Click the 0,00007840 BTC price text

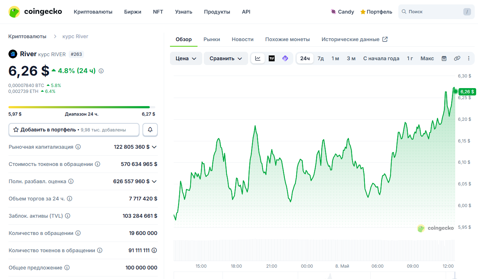pos(26,85)
